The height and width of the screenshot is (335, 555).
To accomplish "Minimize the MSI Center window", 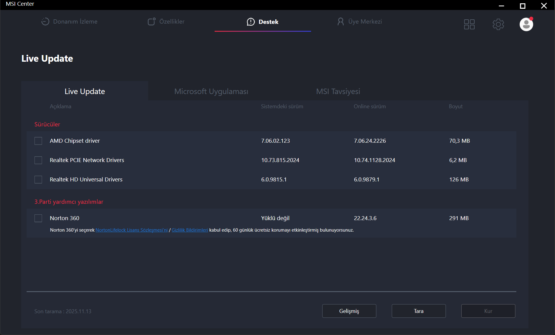I will click(501, 6).
